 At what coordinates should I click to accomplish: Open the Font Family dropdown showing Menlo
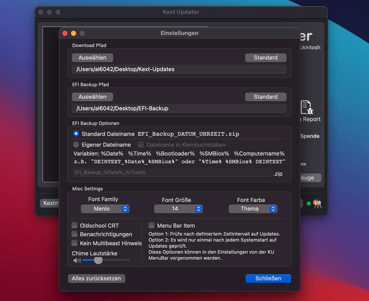[105, 209]
